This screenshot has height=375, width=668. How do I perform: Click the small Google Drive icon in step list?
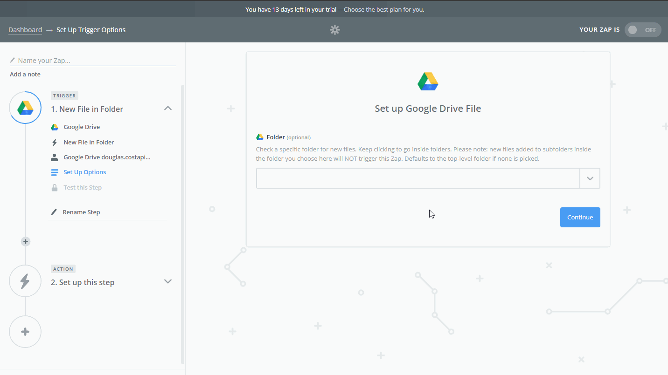click(x=55, y=127)
